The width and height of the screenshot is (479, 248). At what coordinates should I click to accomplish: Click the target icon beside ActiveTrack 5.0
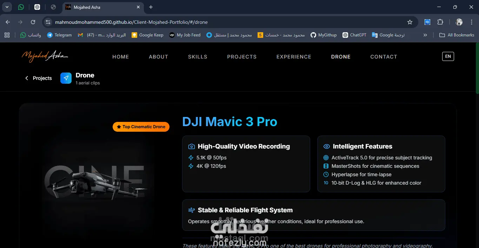[x=326, y=158]
